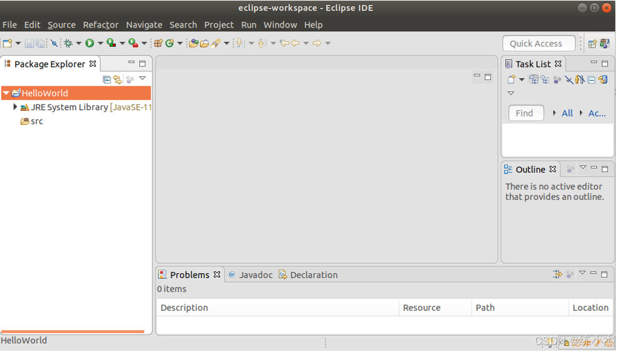Synchronize Changed in Task List

pyautogui.click(x=603, y=80)
